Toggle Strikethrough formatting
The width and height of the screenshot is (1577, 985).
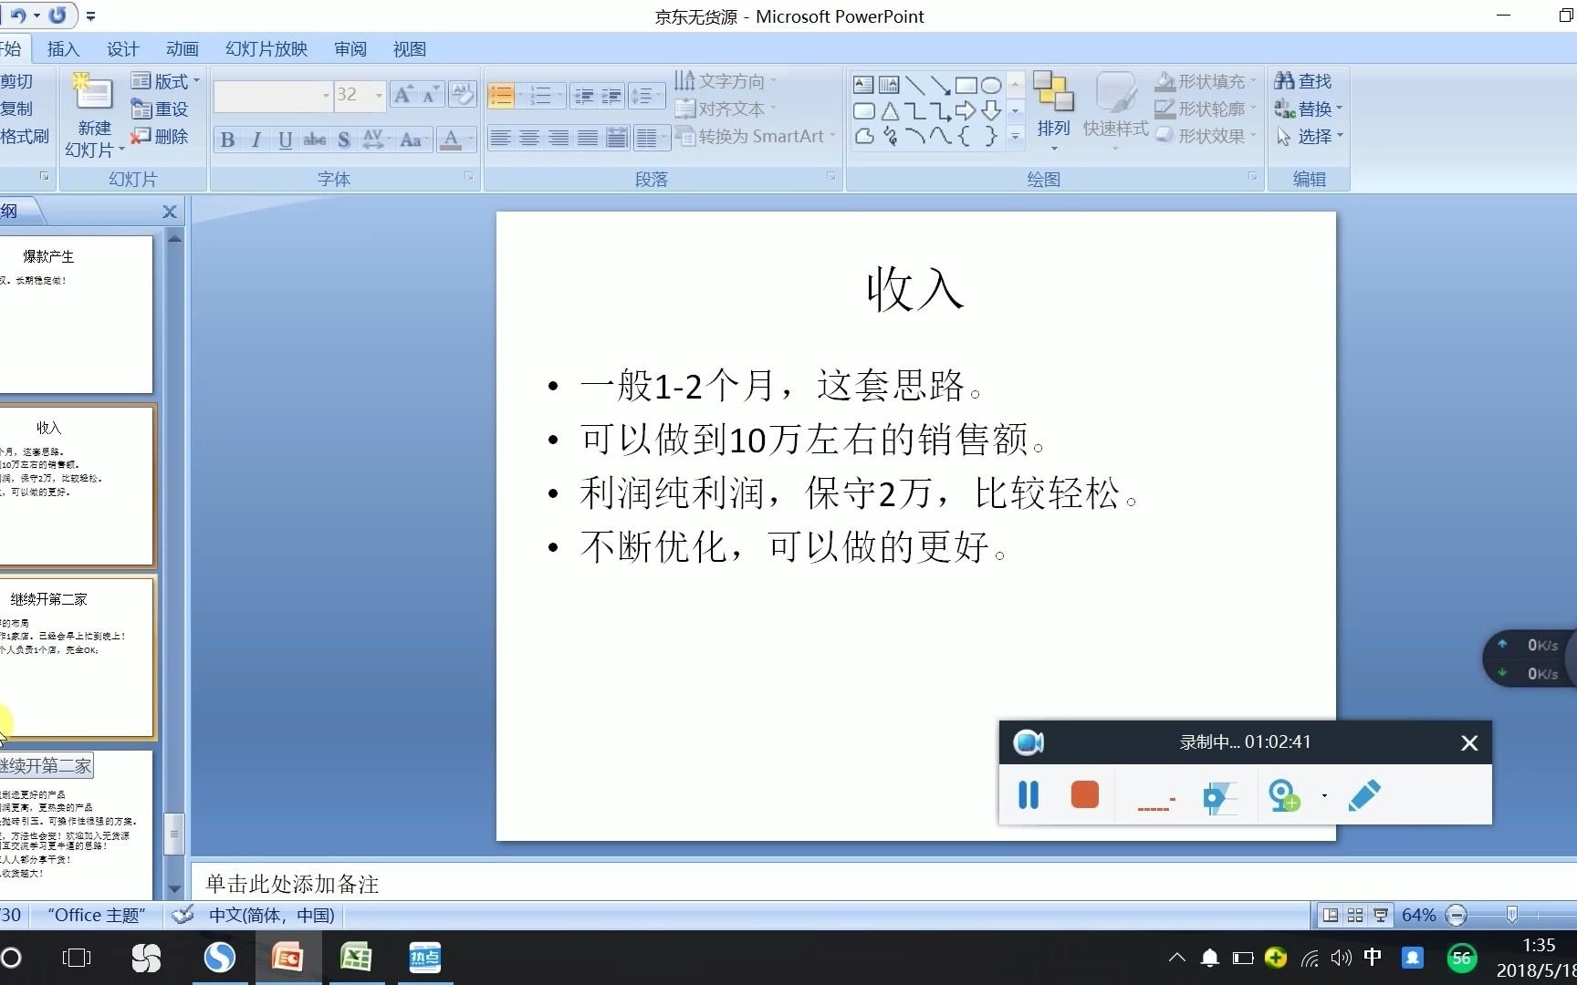tap(315, 140)
